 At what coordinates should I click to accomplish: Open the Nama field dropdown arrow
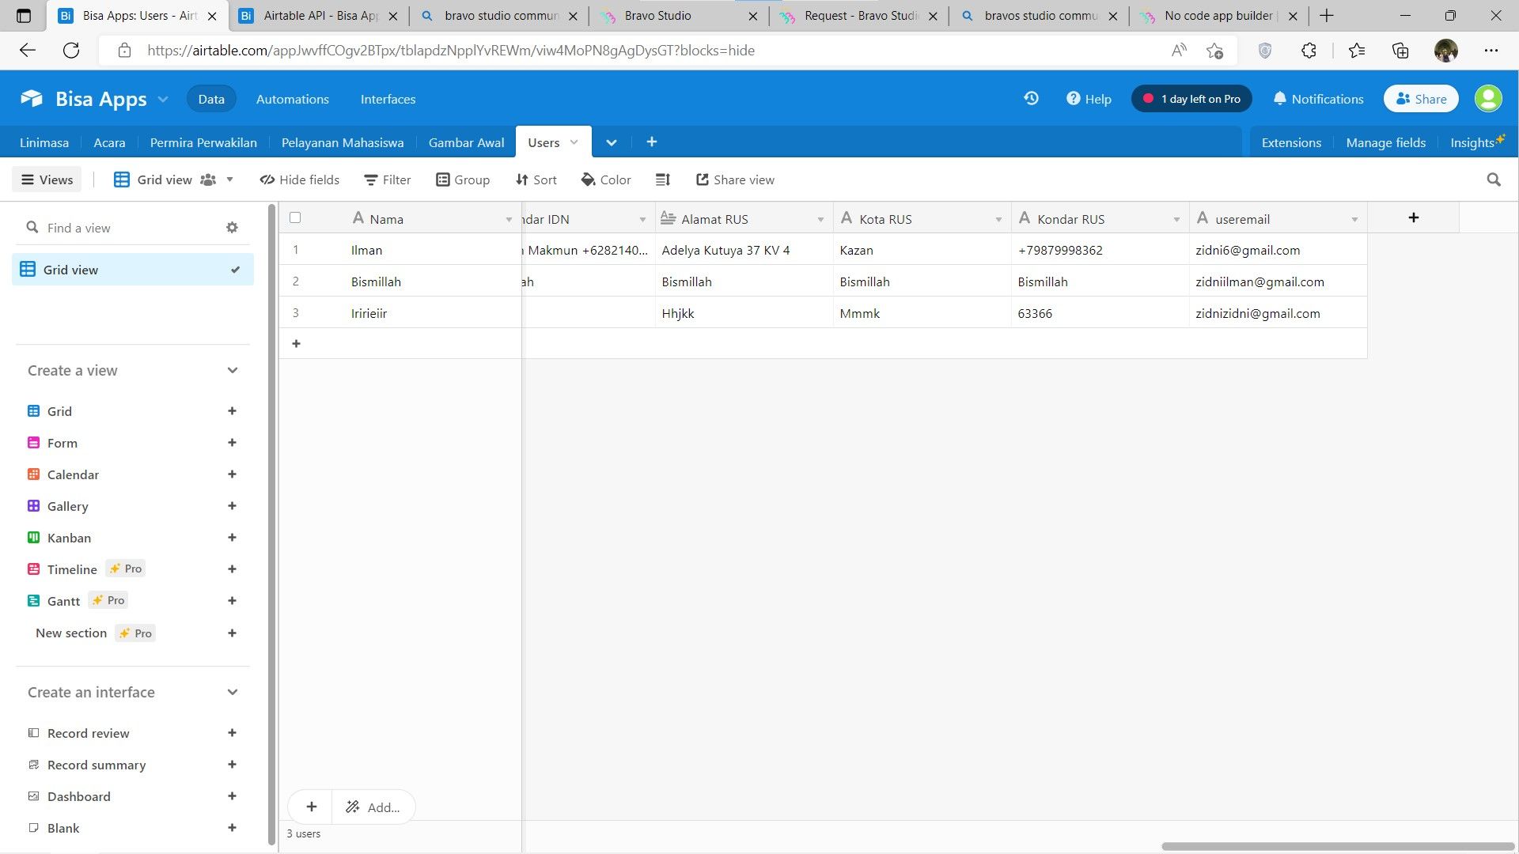coord(509,220)
